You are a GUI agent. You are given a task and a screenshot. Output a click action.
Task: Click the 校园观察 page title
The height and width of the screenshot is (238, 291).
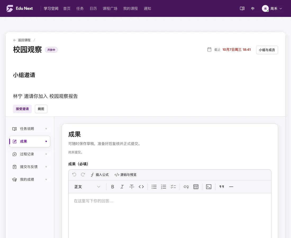tap(28, 49)
